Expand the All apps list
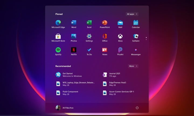 [132, 14]
